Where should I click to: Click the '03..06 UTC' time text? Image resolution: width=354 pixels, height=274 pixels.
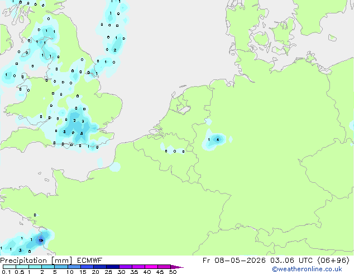point(291,261)
